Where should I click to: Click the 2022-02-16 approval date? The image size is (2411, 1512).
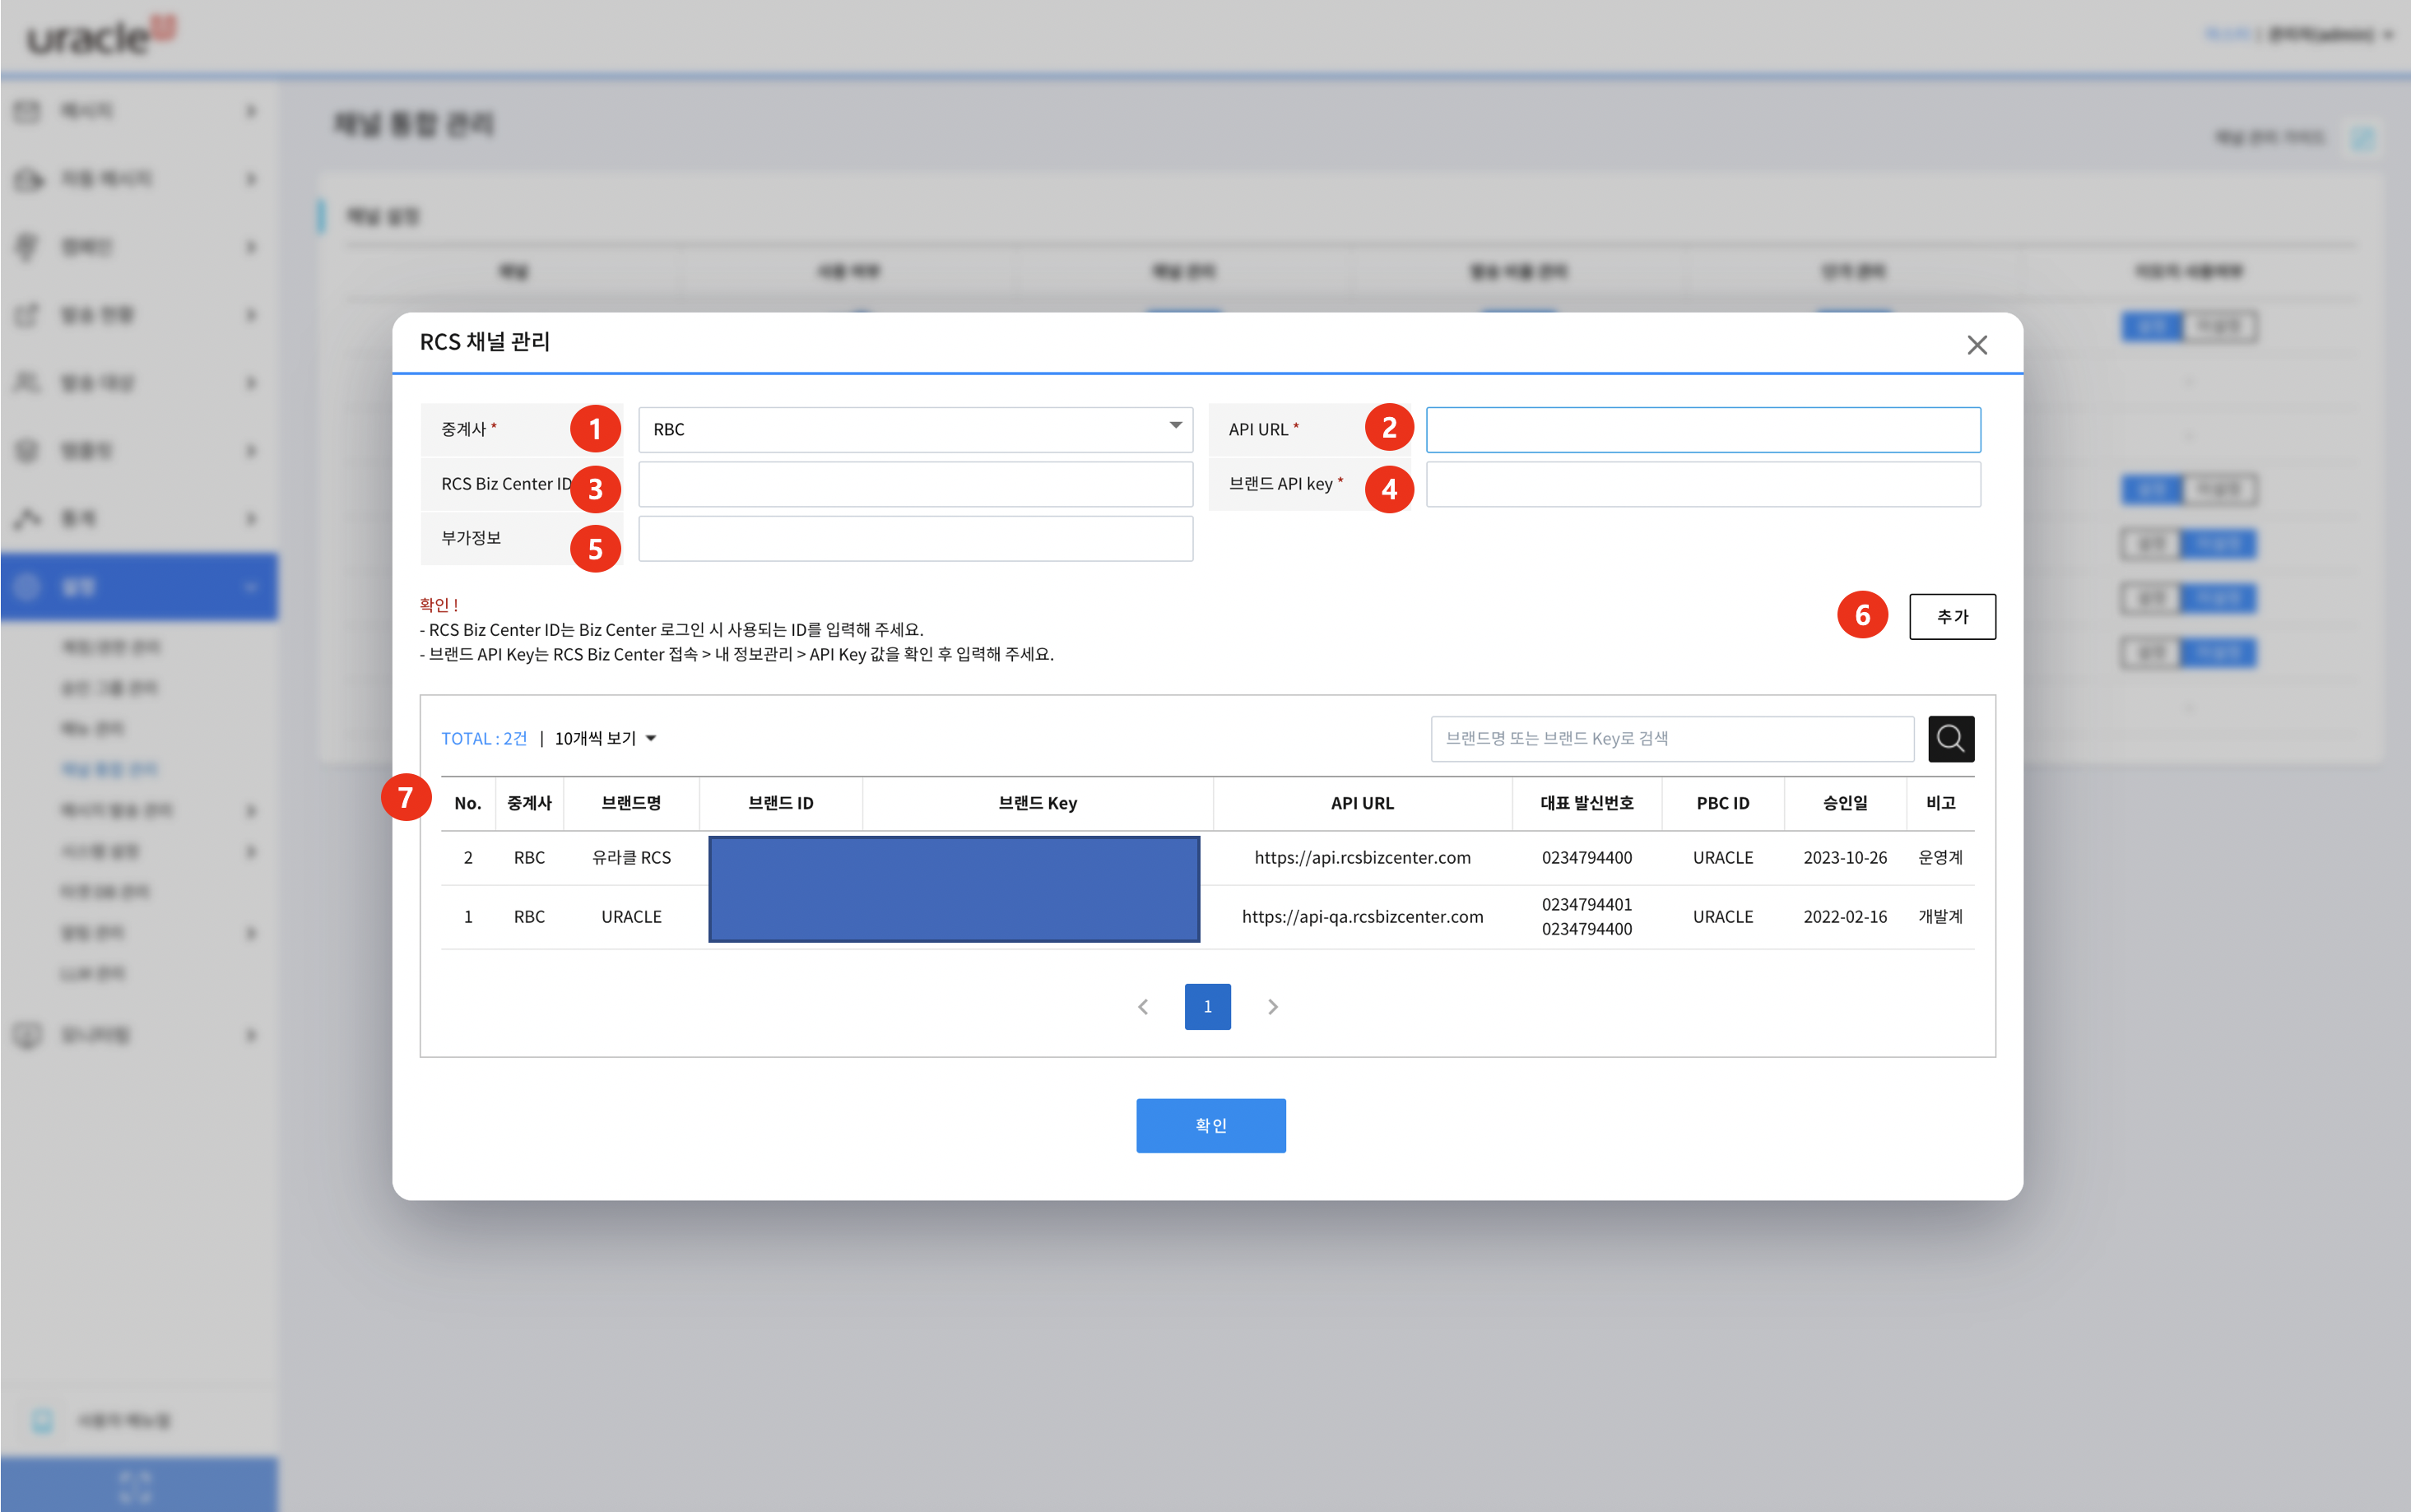tap(1844, 917)
